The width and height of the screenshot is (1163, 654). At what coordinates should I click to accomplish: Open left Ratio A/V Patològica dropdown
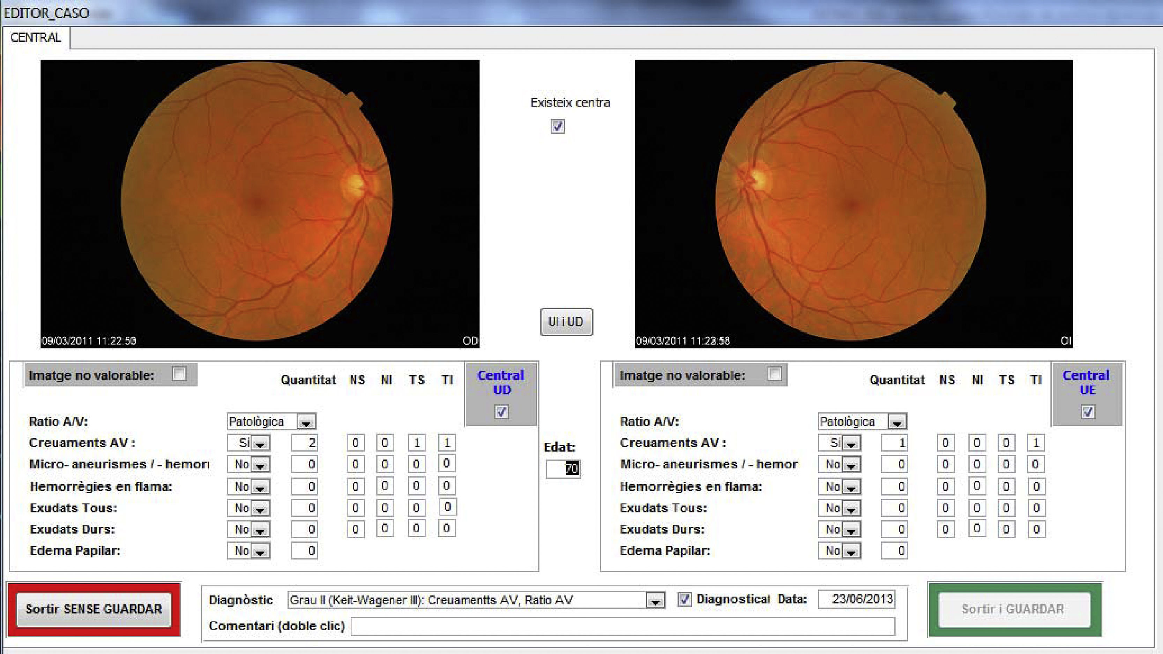(x=306, y=422)
